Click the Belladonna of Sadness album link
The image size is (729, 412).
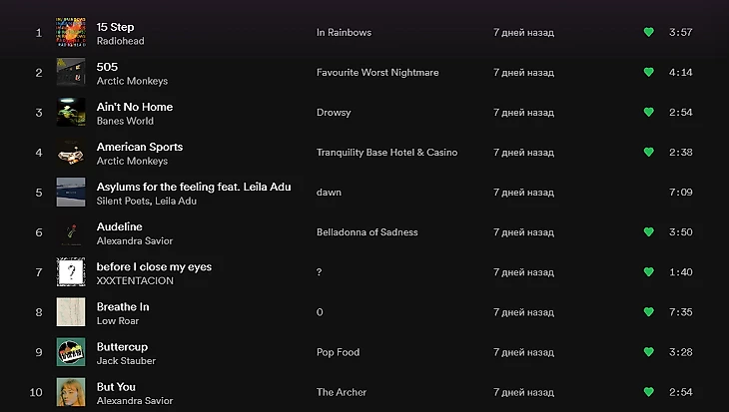(366, 232)
